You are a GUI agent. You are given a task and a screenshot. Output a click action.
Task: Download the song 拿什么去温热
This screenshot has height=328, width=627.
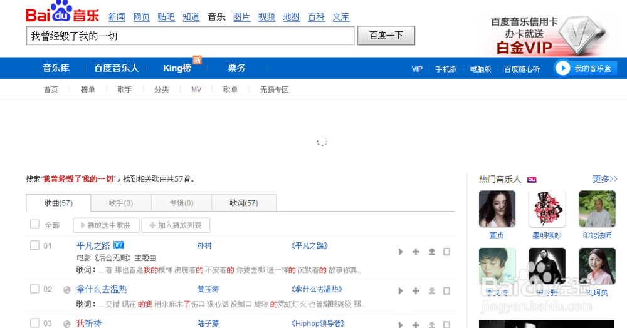coord(431,291)
